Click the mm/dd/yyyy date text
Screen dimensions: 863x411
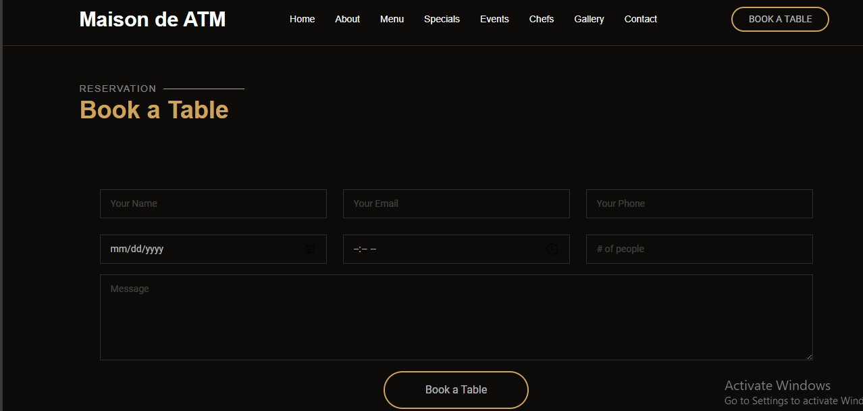137,249
